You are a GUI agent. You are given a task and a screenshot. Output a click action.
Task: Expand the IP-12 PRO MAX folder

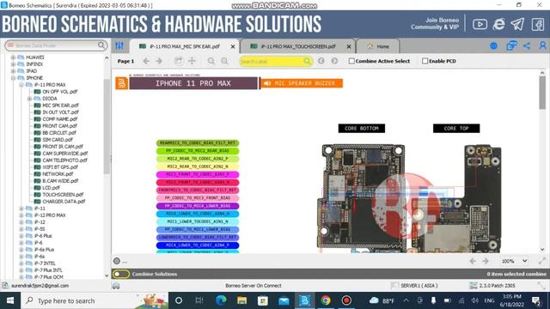click(x=21, y=215)
